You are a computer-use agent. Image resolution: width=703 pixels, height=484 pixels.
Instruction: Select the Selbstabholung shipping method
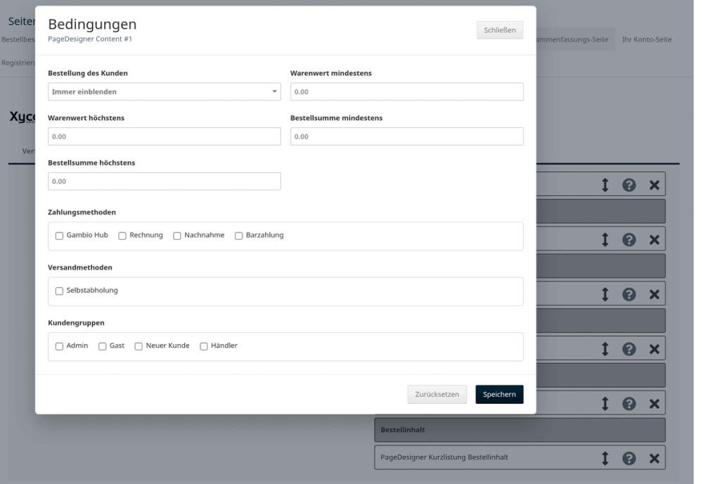(59, 291)
